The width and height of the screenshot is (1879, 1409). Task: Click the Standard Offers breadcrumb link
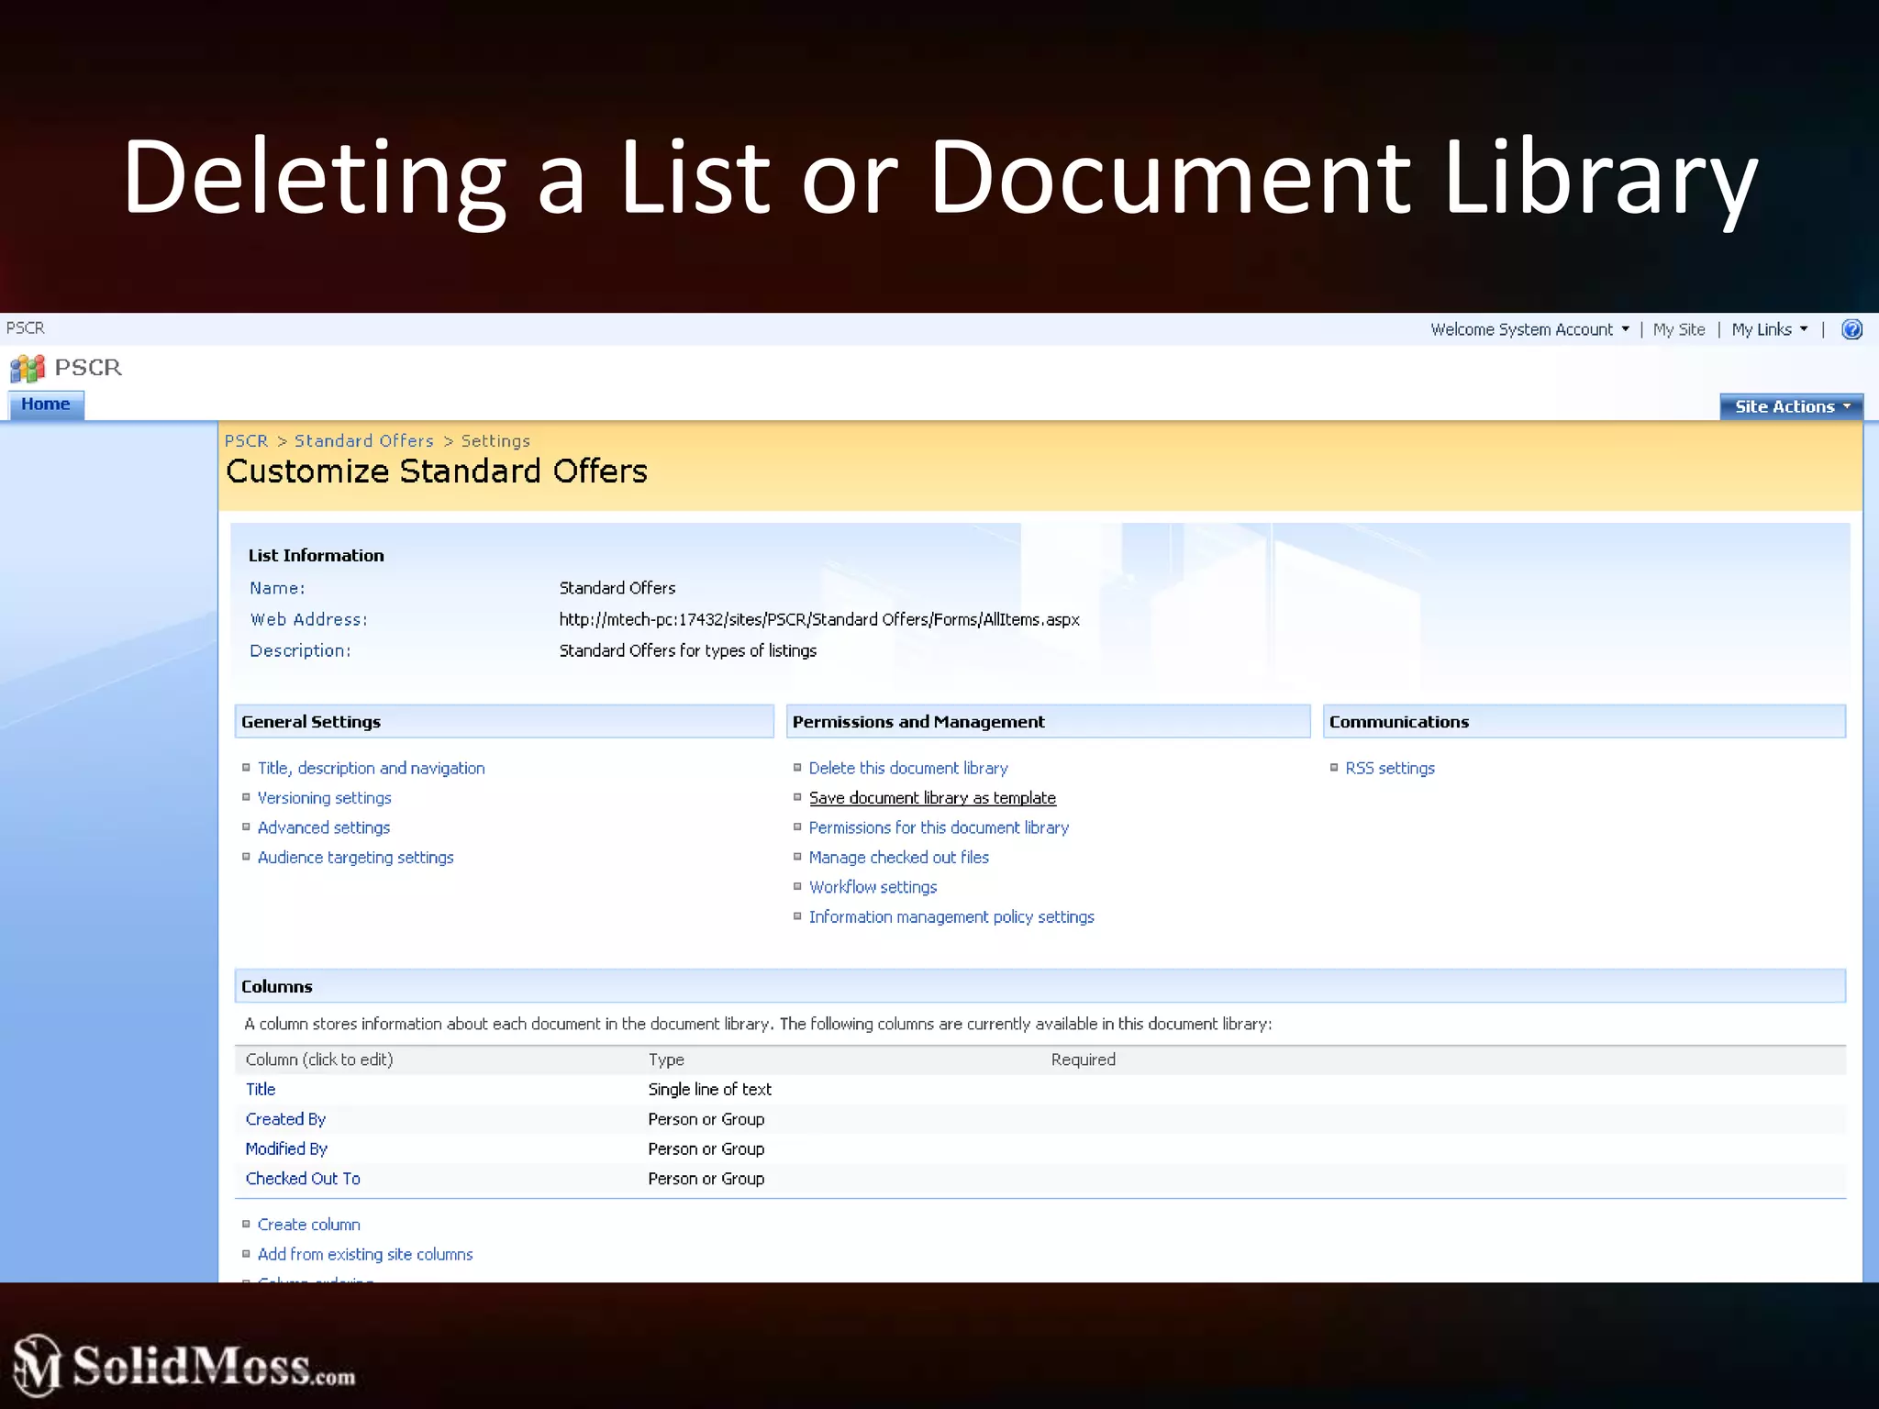(363, 441)
